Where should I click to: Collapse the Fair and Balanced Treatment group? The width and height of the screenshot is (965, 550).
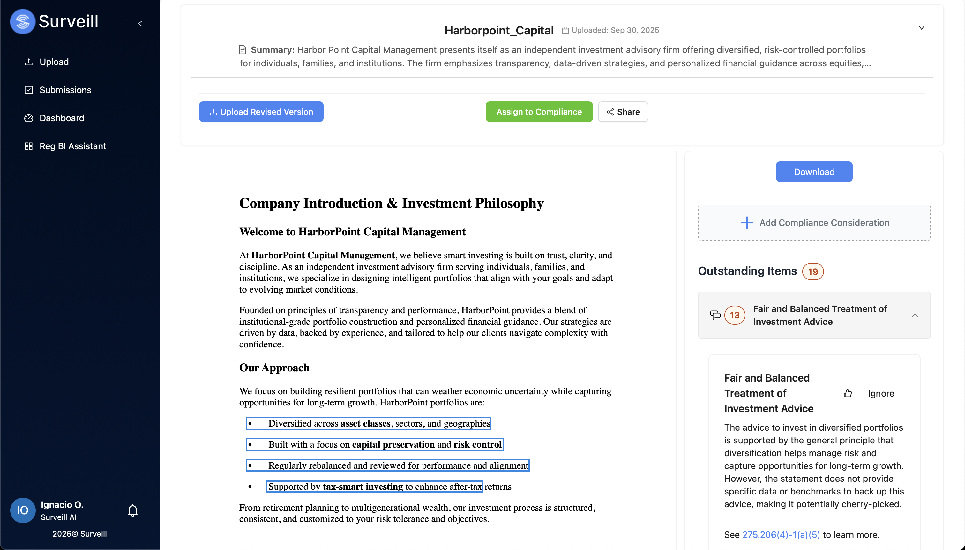(x=914, y=316)
